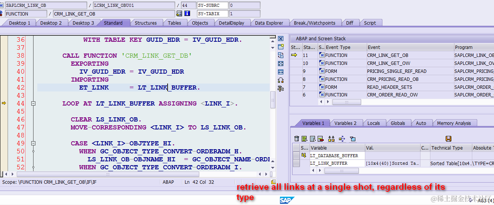This screenshot has height=205, width=494.
Task: Click the code editor vertical scrollbar thumb
Action: pos(273,100)
